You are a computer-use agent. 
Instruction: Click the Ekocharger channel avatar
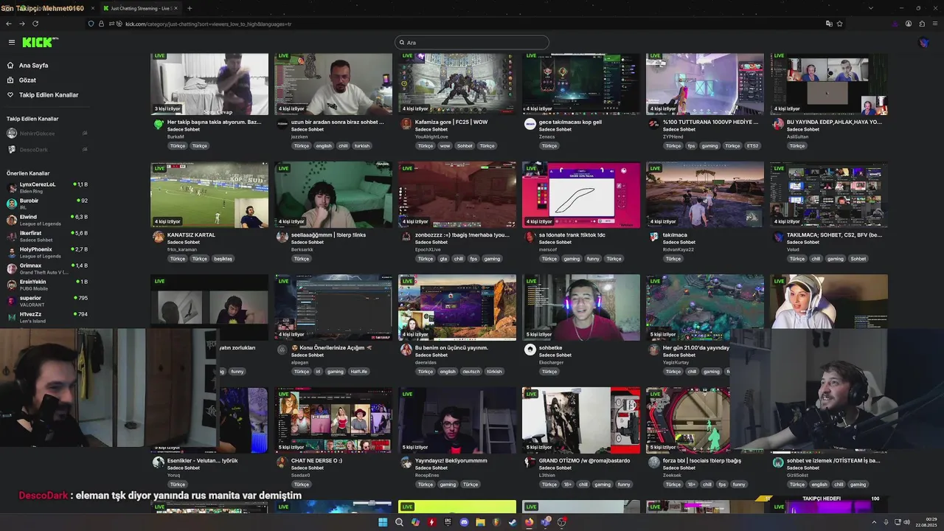click(x=530, y=350)
